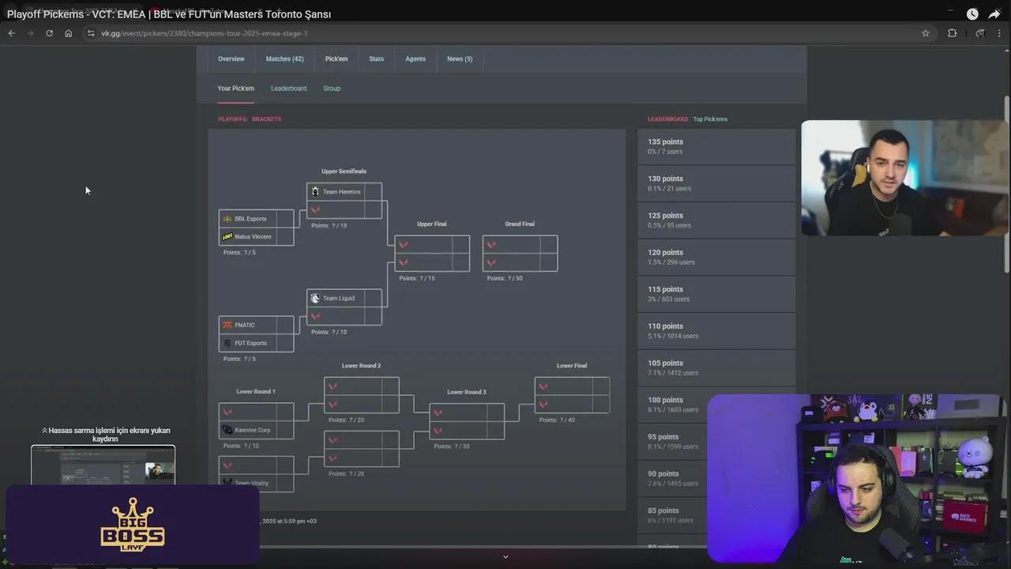Click the 'Points: ? / 15' label
Screen dimensions: 1011x569
(x=417, y=278)
